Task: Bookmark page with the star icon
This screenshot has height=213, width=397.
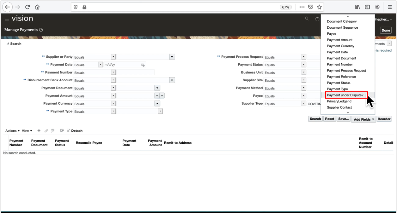Action: pos(319,7)
